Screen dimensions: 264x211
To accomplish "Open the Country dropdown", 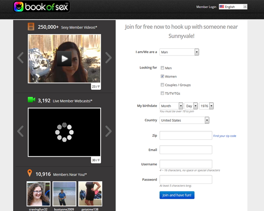I will tap(184, 120).
